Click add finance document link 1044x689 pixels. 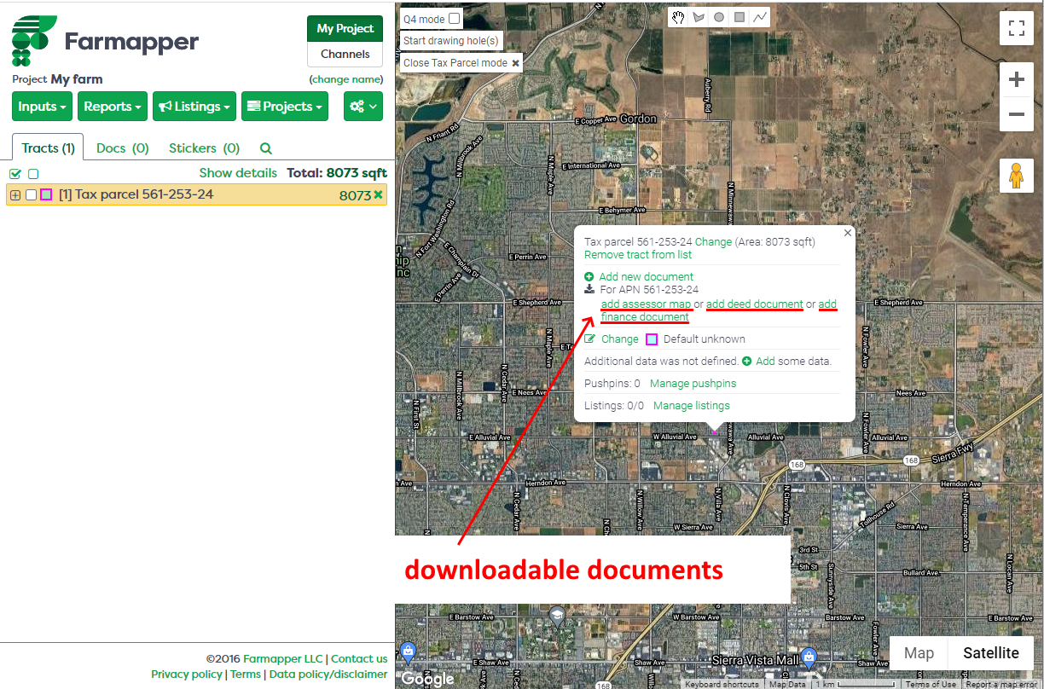tap(645, 317)
